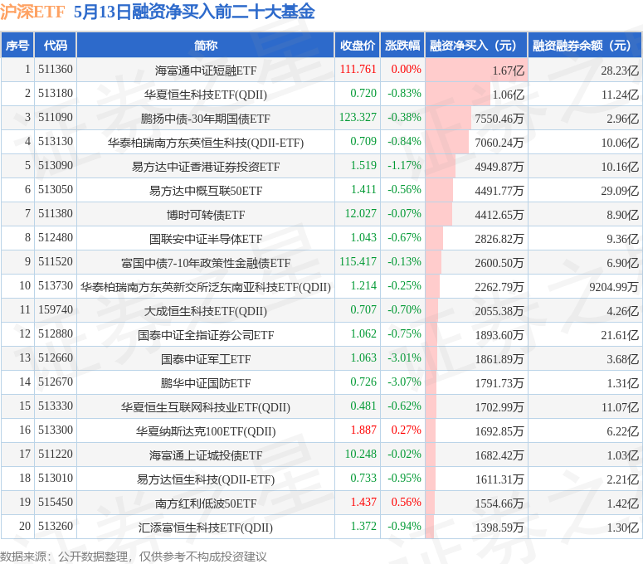Select 华夏纳斯达克100ETF(QDII) name
Screen dimensions: 643x564
click(206, 431)
